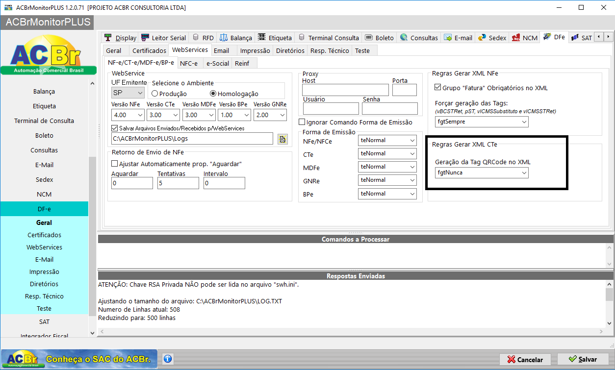Image resolution: width=615 pixels, height=370 pixels.
Task: Open Versão NFe dropdown
Action: pyautogui.click(x=128, y=115)
